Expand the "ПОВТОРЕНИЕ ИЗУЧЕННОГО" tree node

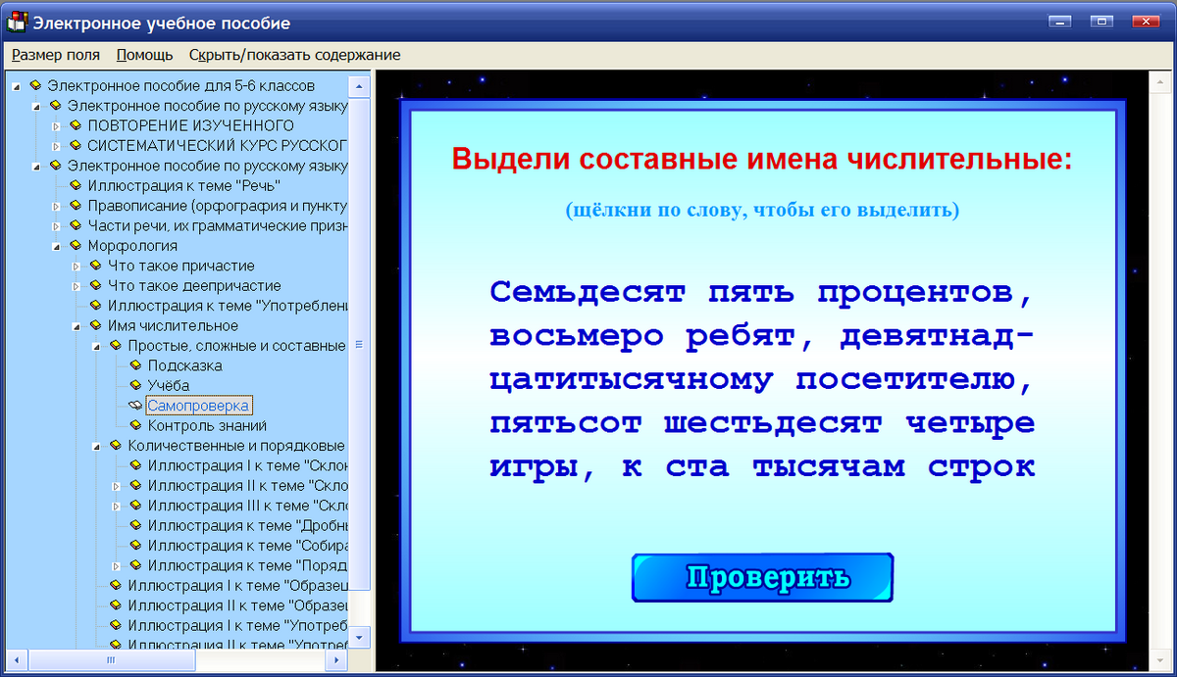[54, 124]
